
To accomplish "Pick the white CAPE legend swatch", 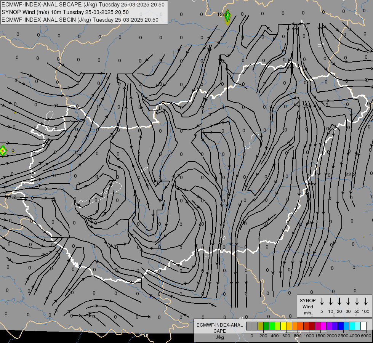I will tap(363, 326).
